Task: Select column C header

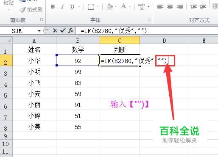Action: [x=120, y=41]
